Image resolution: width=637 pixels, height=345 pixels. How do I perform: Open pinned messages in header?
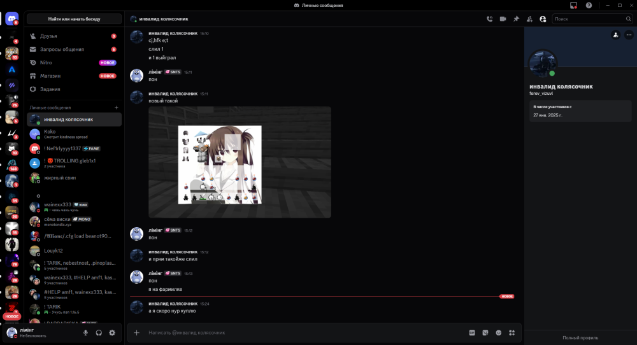[x=517, y=18]
